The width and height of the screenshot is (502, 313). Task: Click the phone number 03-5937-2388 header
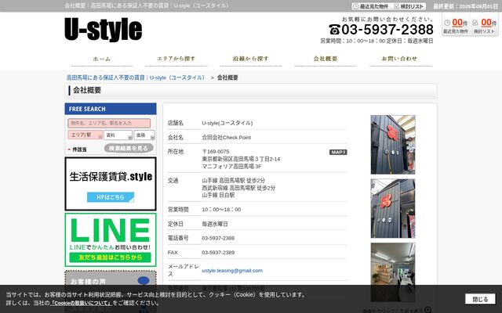click(x=387, y=30)
